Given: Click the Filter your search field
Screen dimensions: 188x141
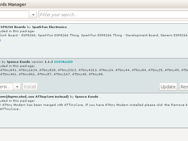Looking at the screenshot, I should tap(113, 14).
